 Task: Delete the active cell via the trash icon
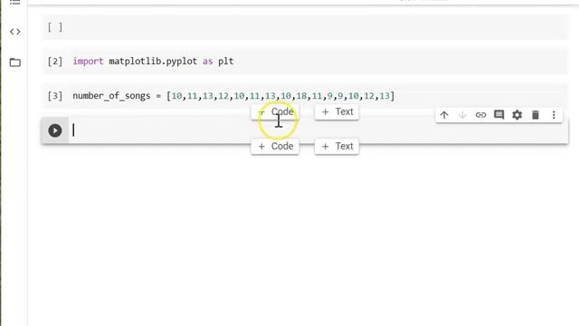[536, 115]
